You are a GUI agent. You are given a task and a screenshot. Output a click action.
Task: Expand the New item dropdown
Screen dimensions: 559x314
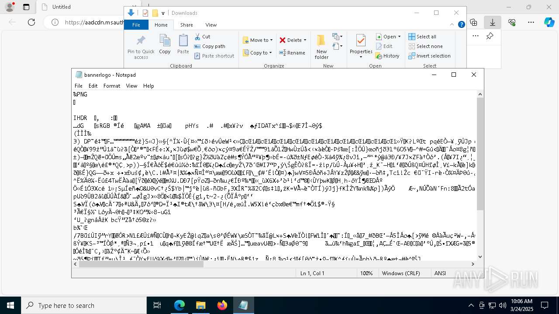[x=337, y=37]
